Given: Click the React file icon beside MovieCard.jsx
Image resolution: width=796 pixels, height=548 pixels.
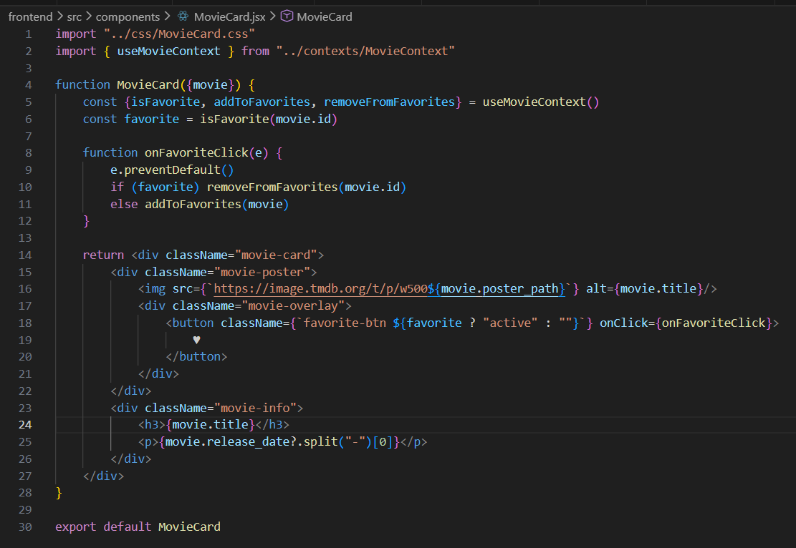Looking at the screenshot, I should point(183,16).
